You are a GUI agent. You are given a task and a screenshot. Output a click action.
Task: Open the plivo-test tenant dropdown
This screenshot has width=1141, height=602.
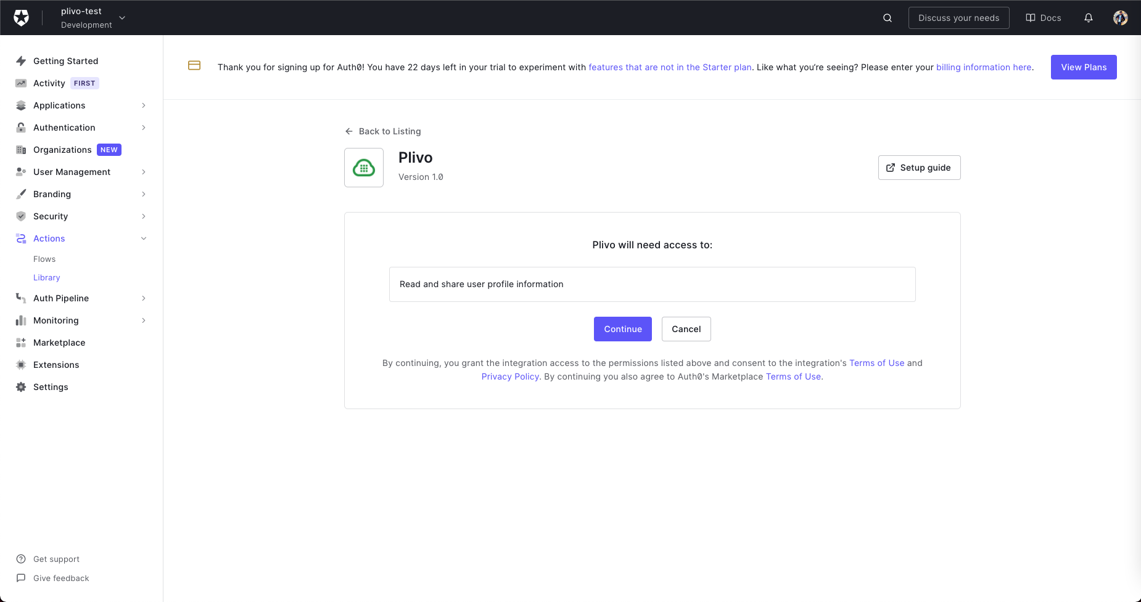tap(122, 18)
